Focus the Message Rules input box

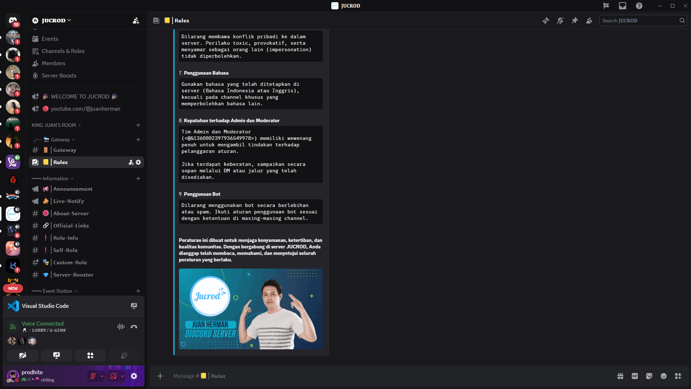[391, 376]
